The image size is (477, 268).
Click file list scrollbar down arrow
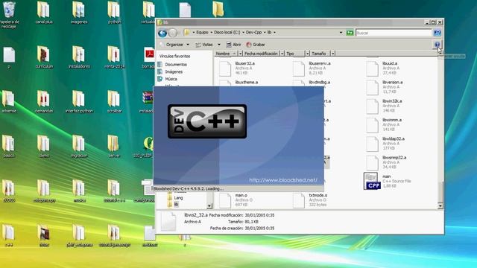click(x=440, y=206)
